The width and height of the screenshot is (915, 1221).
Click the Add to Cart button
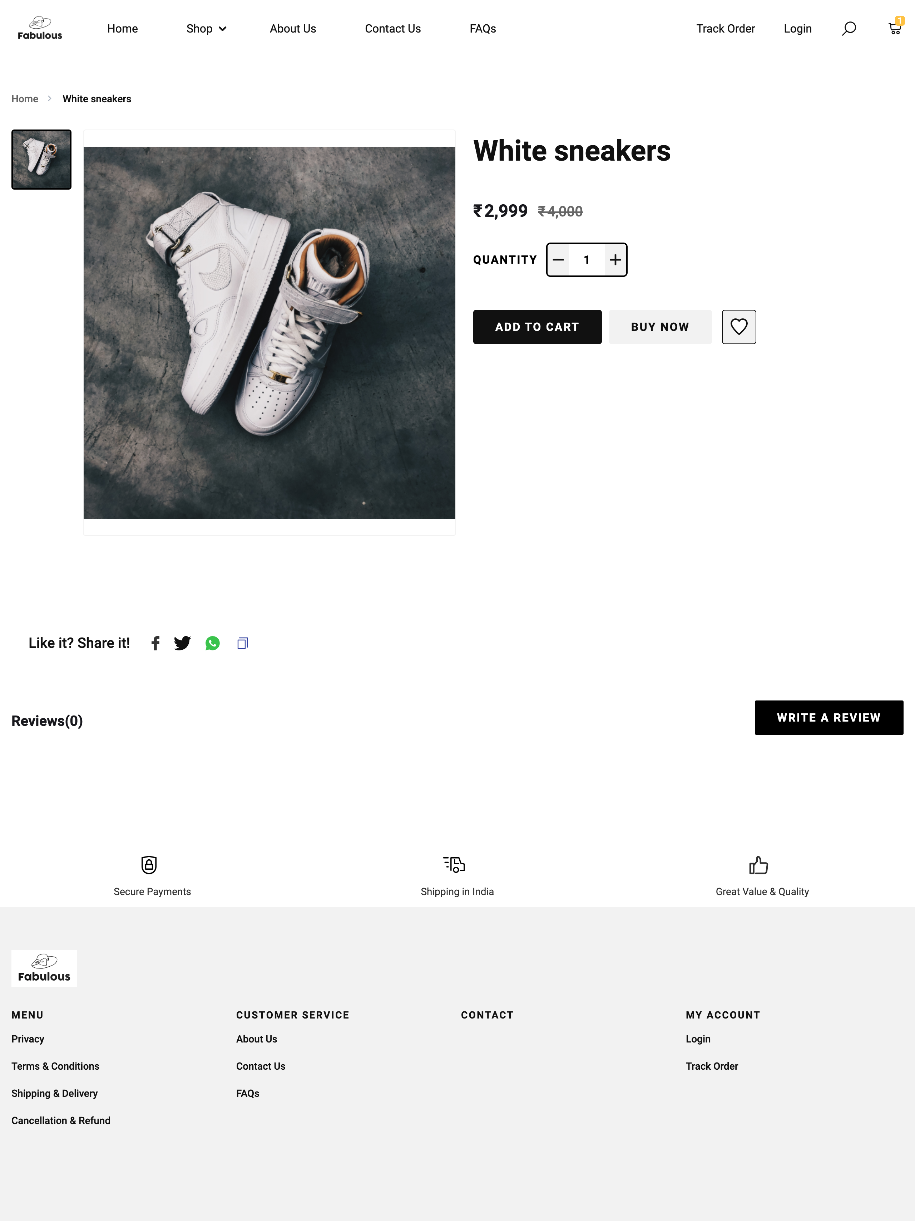[x=537, y=327]
